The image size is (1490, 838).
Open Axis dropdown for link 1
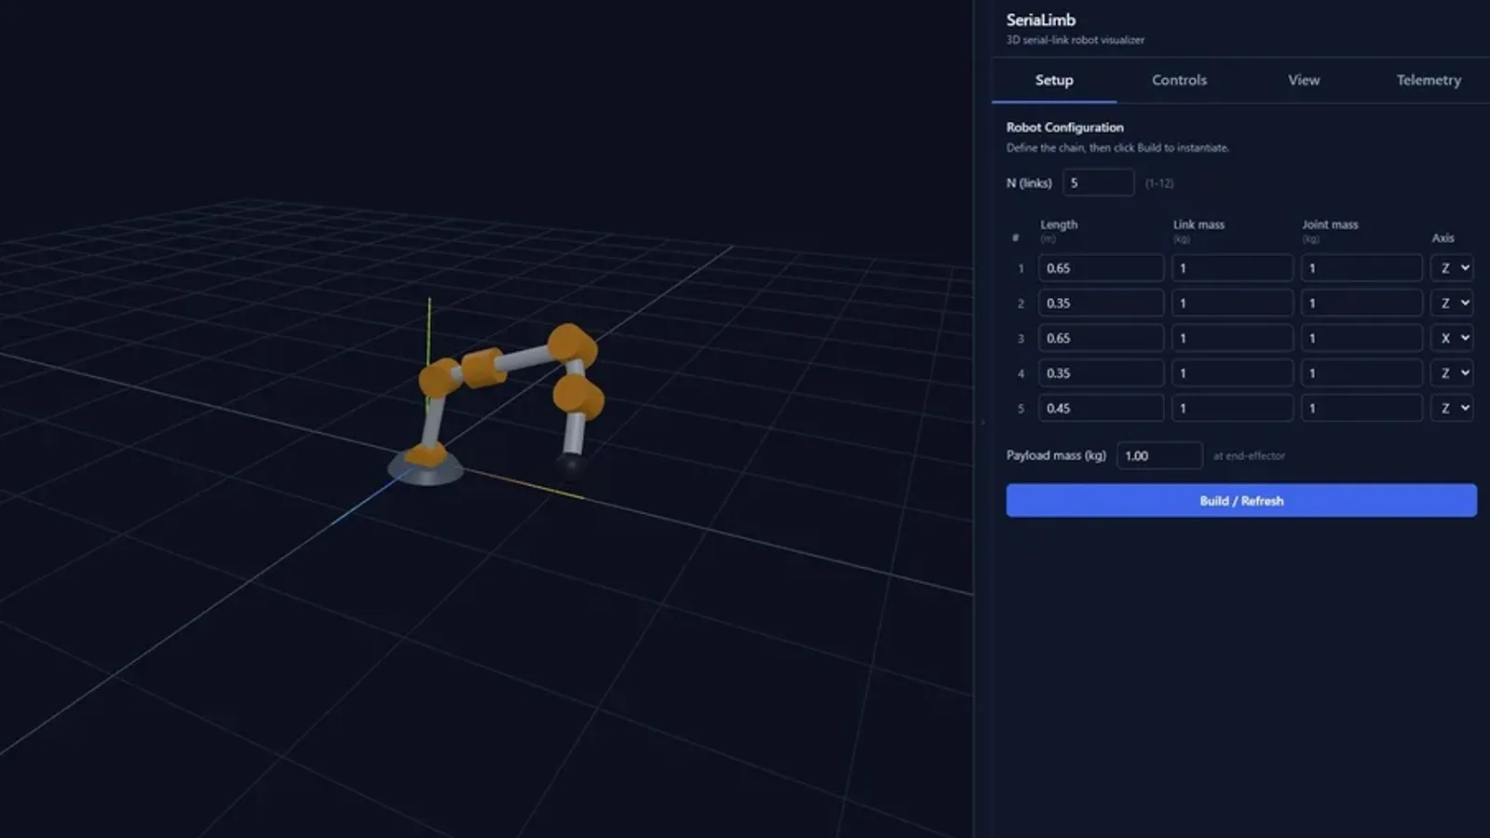pyautogui.click(x=1452, y=268)
